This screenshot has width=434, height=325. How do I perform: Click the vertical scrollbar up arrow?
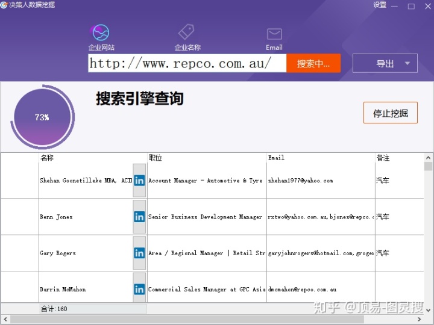coord(428,158)
